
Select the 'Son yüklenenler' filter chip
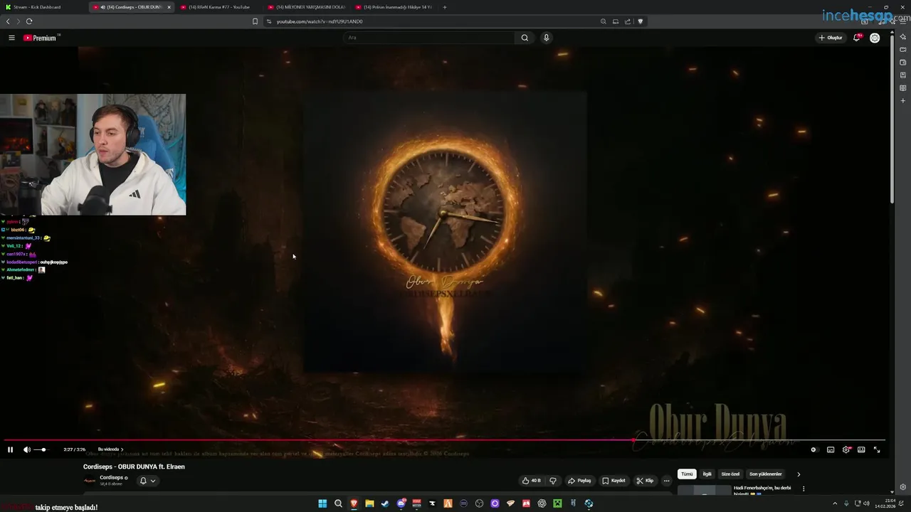click(766, 474)
